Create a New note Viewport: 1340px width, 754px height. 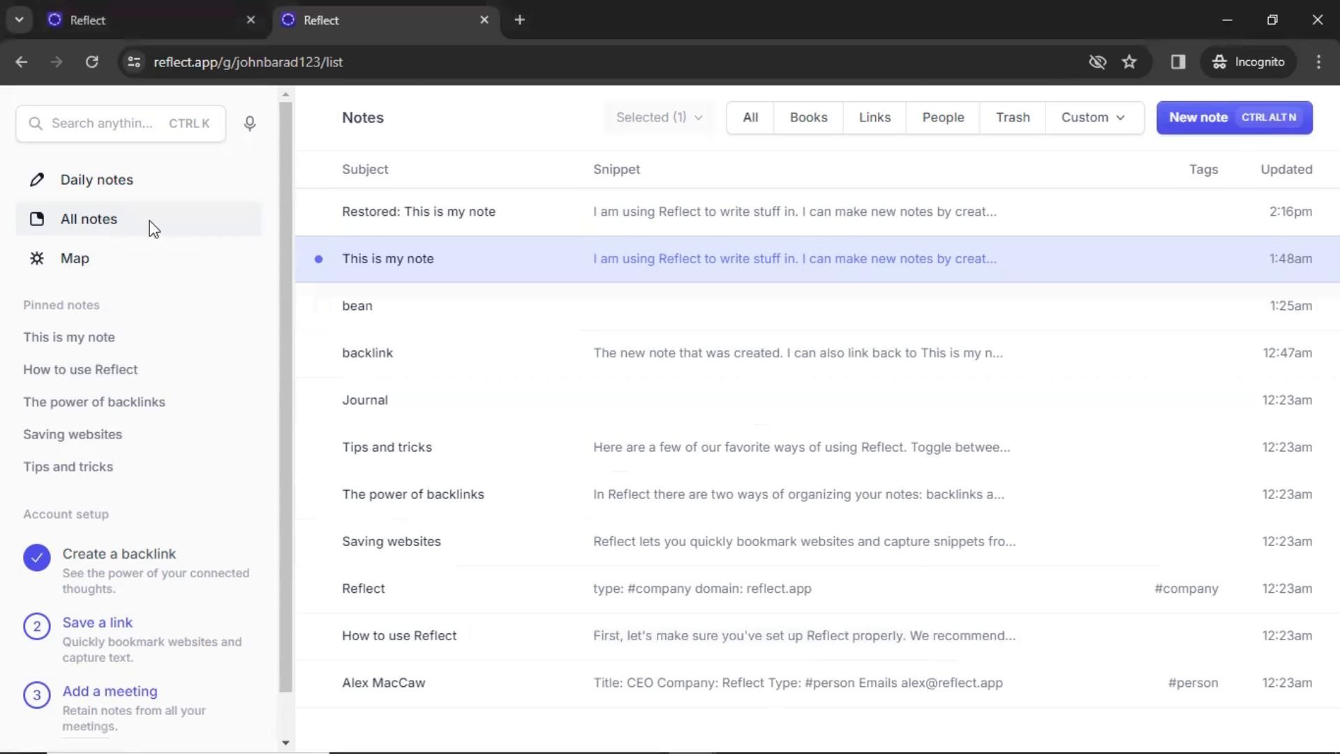[1234, 118]
